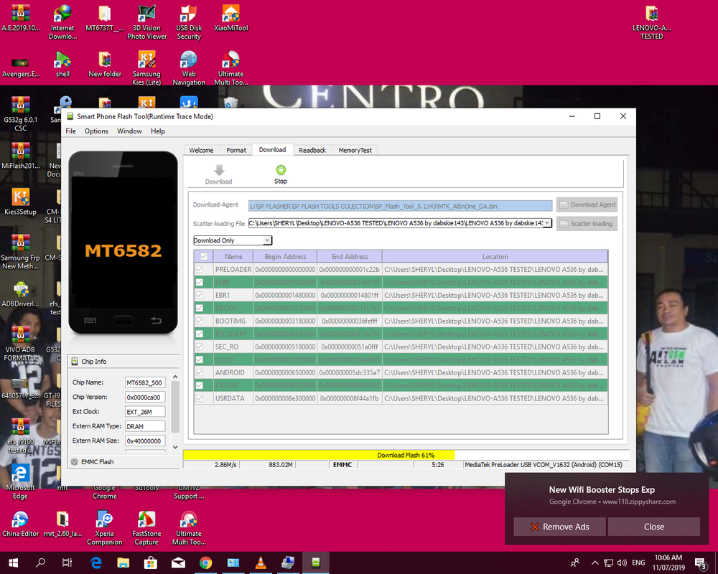
Task: Open the File menu
Action: 70,131
